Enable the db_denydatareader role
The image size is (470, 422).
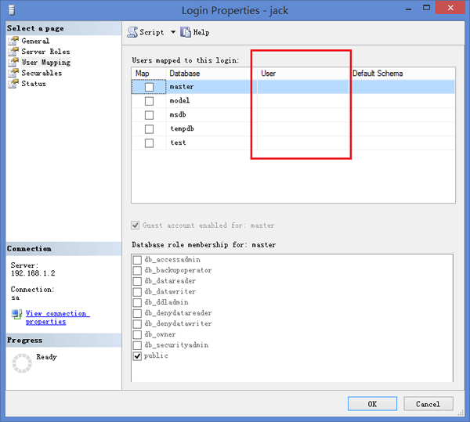(x=137, y=313)
